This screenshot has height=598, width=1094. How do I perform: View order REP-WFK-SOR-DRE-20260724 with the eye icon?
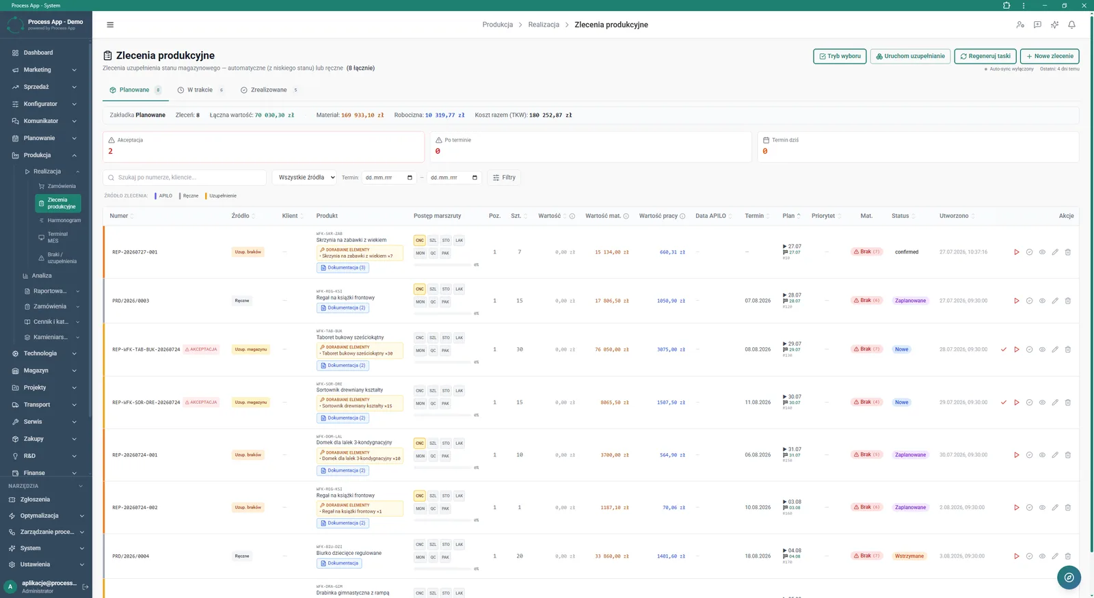click(1042, 403)
